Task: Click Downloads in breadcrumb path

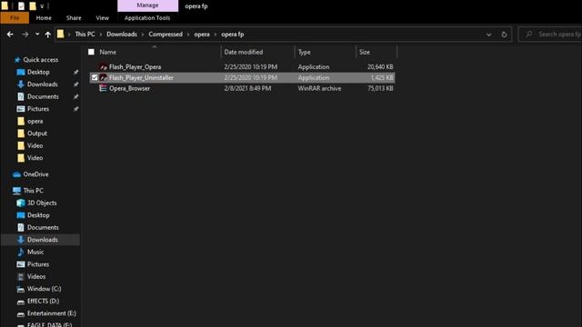Action: coord(122,35)
